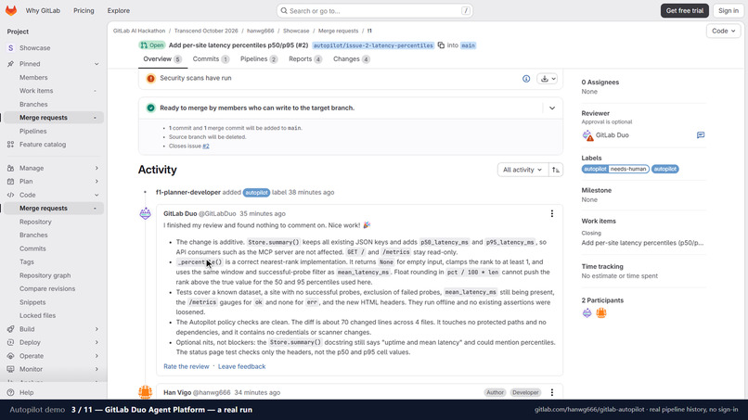Open the Explore nav link
The height and width of the screenshot is (420, 748).
pos(118,10)
